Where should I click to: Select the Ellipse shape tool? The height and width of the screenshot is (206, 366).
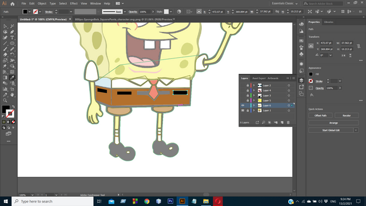[12, 43]
